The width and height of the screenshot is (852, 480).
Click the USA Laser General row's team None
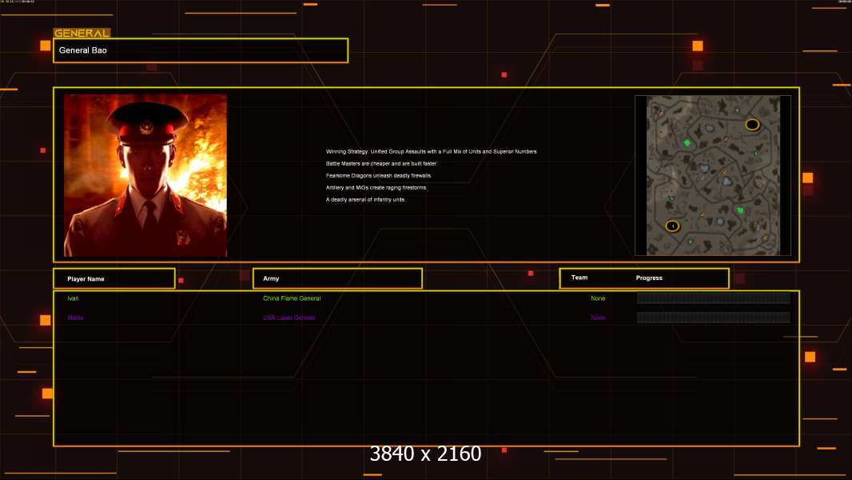click(598, 318)
